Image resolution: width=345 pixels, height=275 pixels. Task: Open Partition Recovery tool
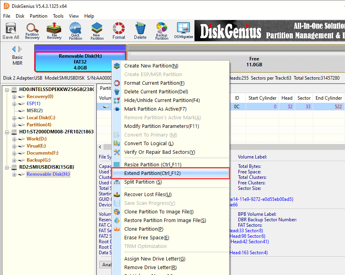pos(32,31)
